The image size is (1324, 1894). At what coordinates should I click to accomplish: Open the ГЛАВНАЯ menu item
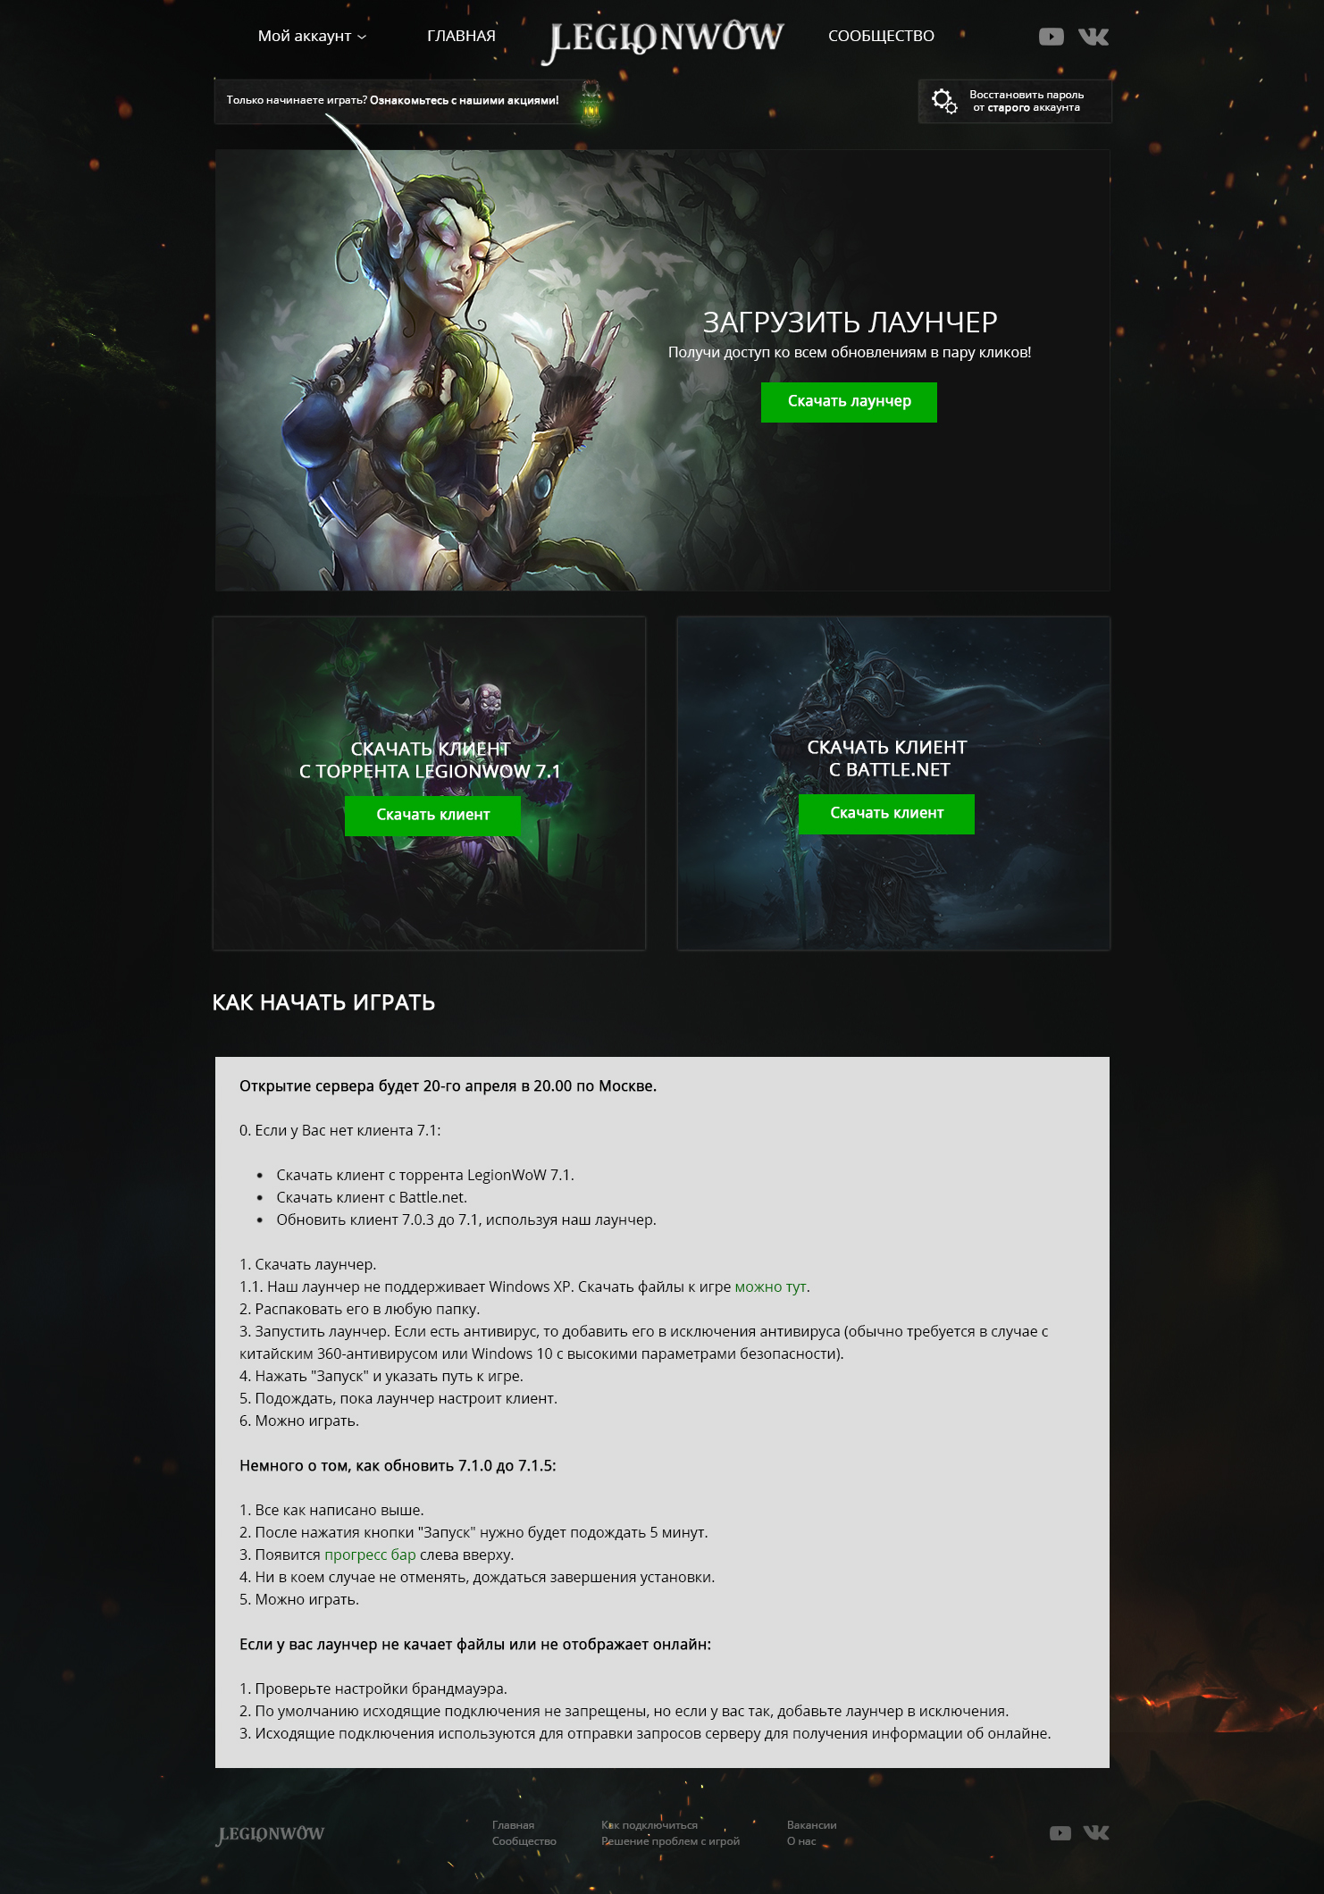[461, 37]
